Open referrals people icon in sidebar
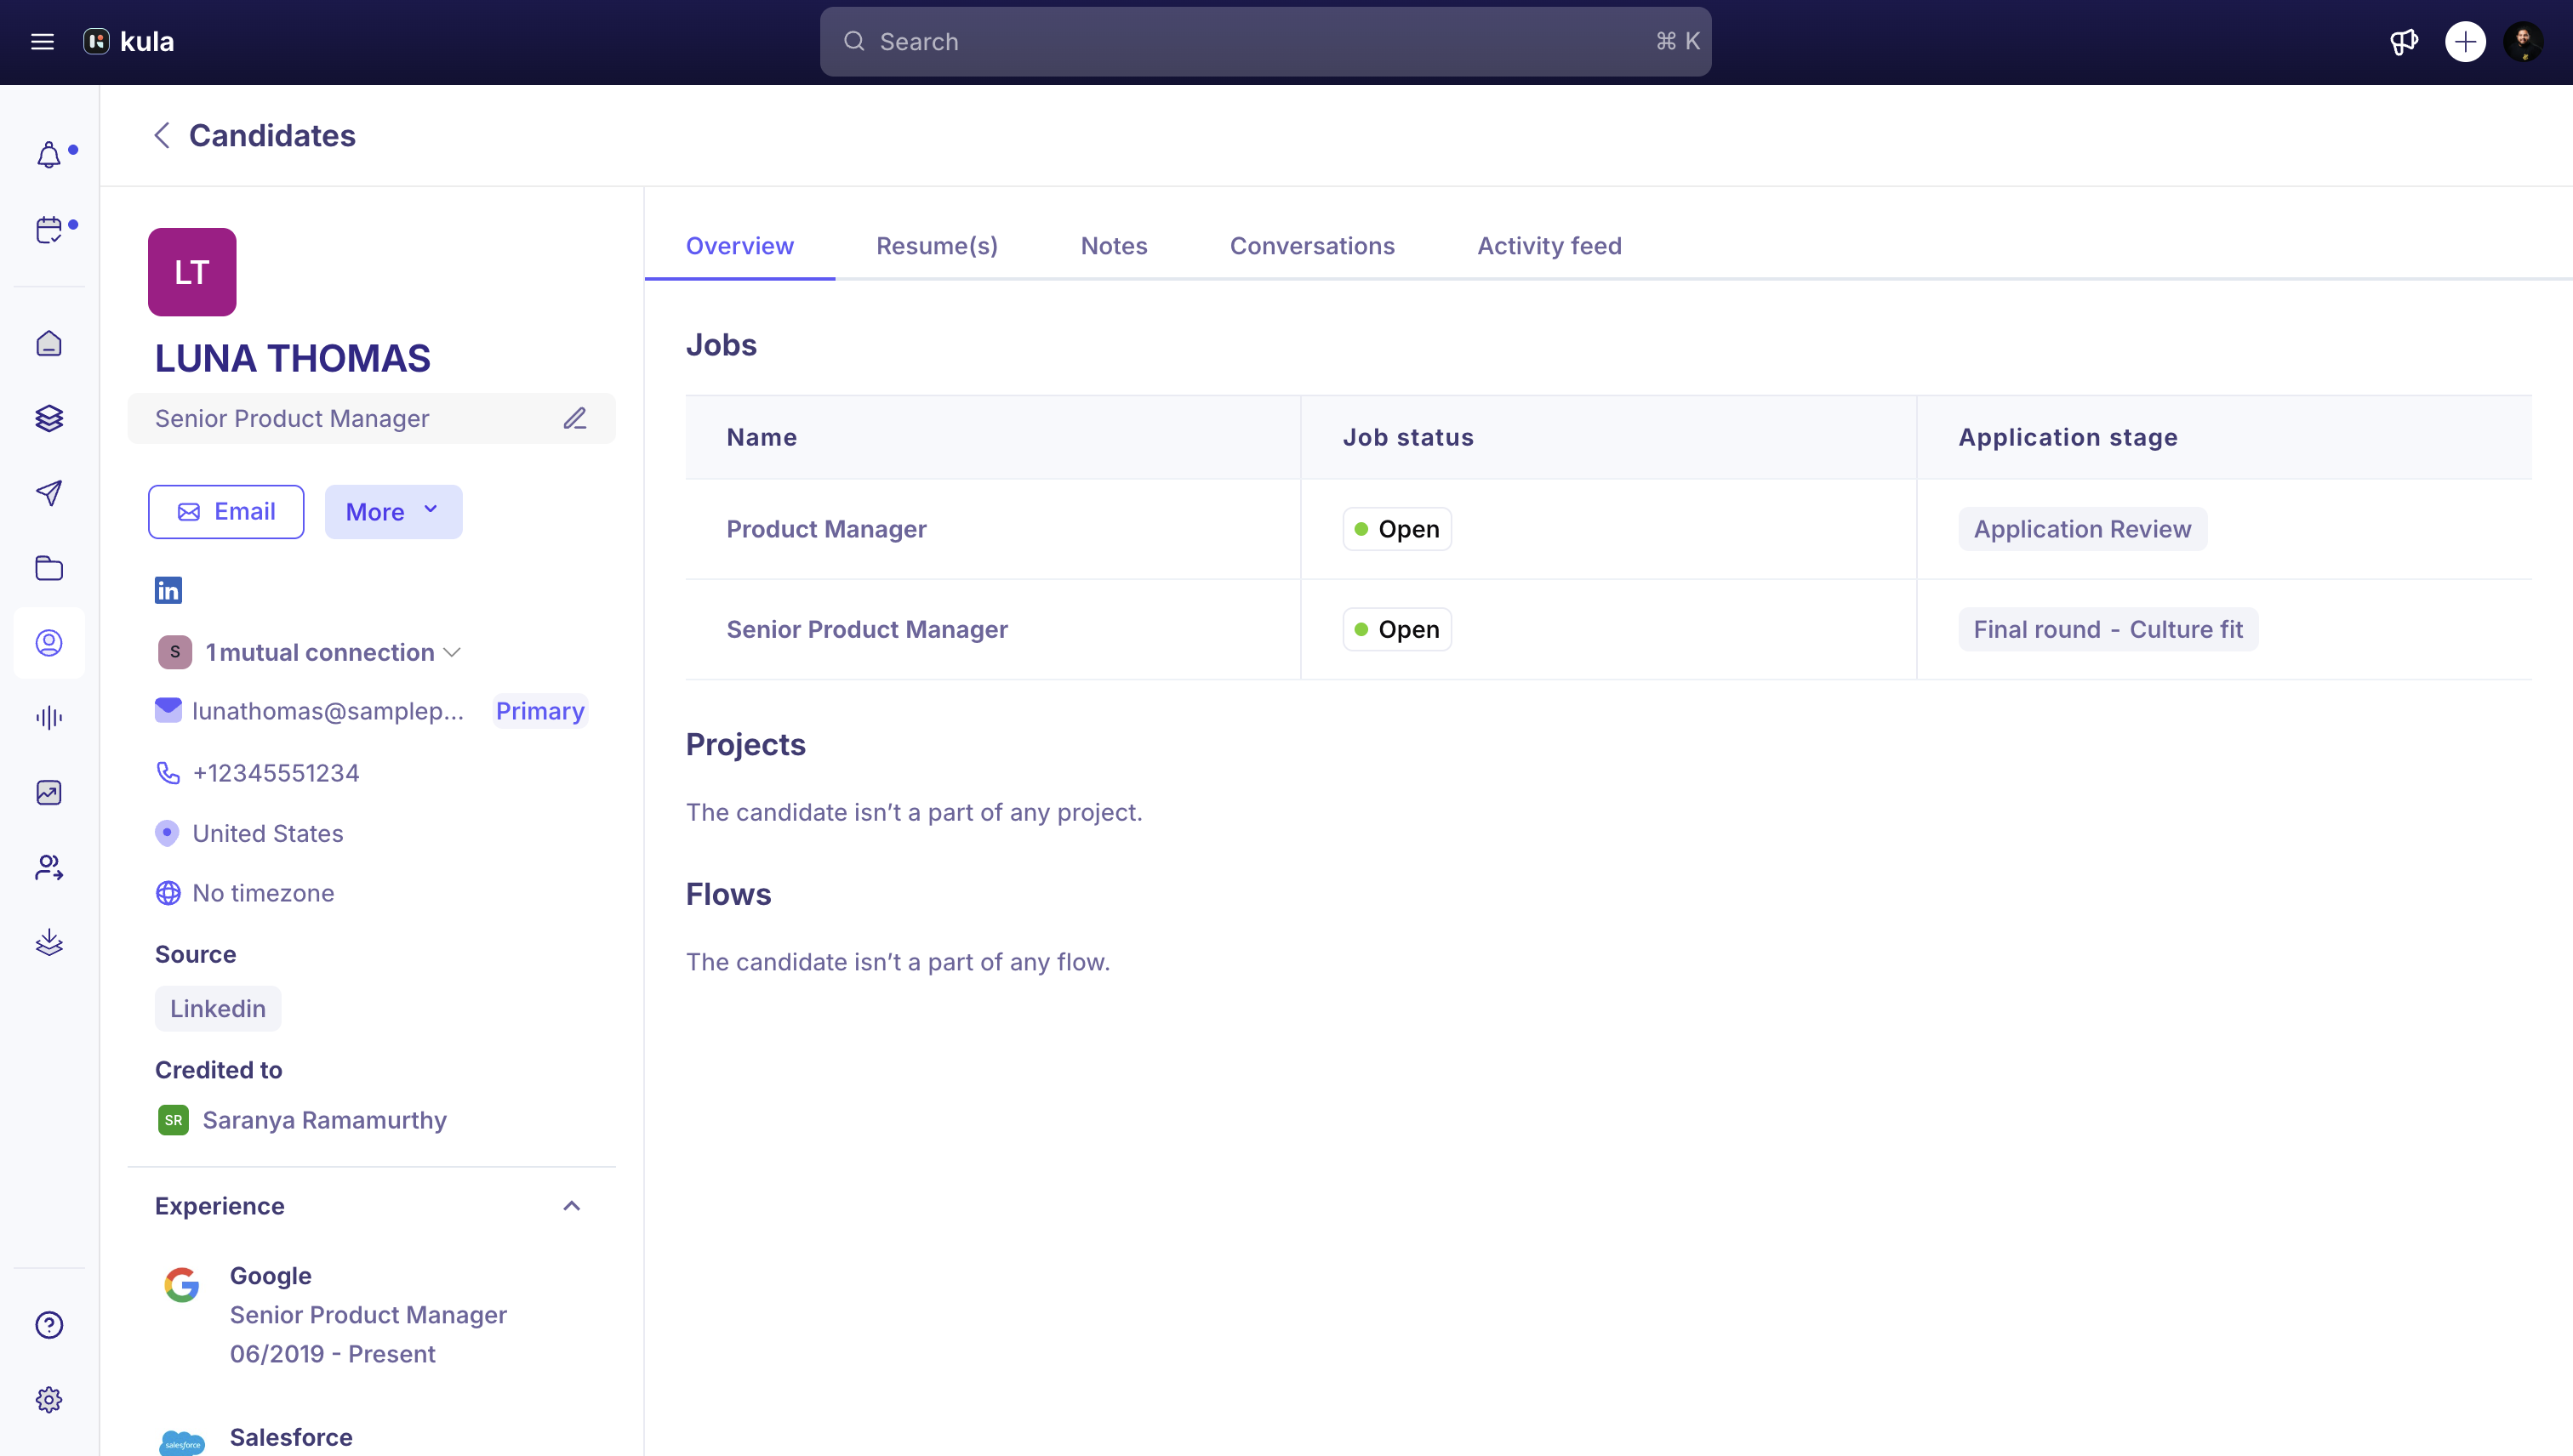2573x1456 pixels. (x=49, y=868)
